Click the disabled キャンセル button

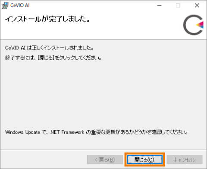[x=185, y=160]
